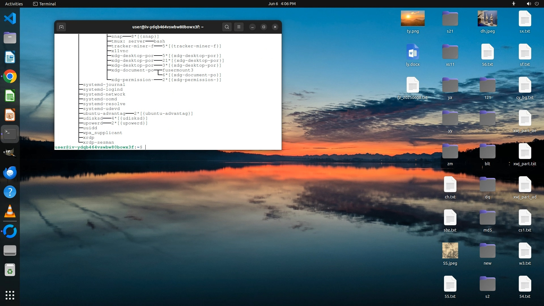The height and width of the screenshot is (306, 544).
Task: Open system volume and power menu
Action: [532, 4]
